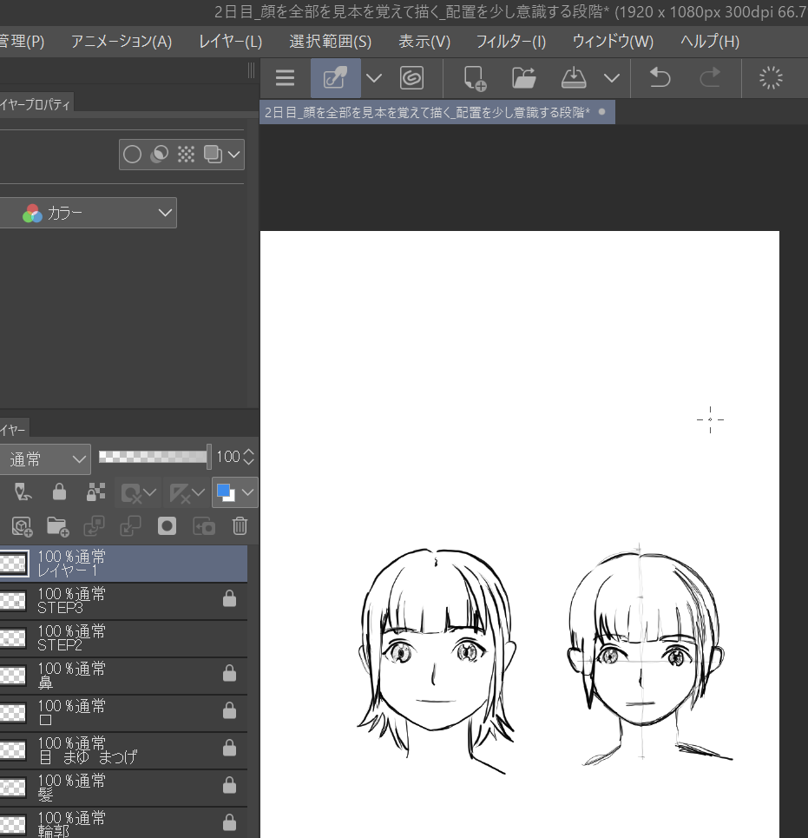
Task: Open the layer color dropdown arrow
Action: click(248, 492)
